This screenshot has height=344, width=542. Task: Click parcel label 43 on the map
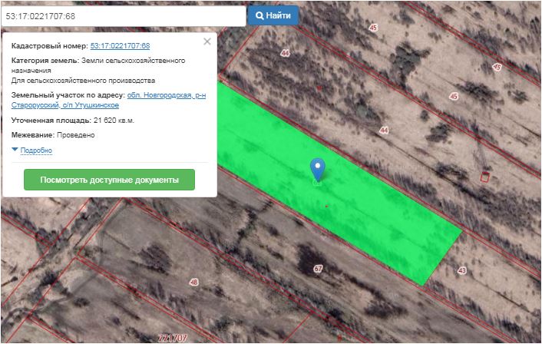(461, 271)
